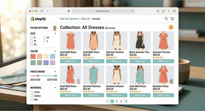
Task: Add the Bueloton Dress to cart
Action: [x=164, y=95]
